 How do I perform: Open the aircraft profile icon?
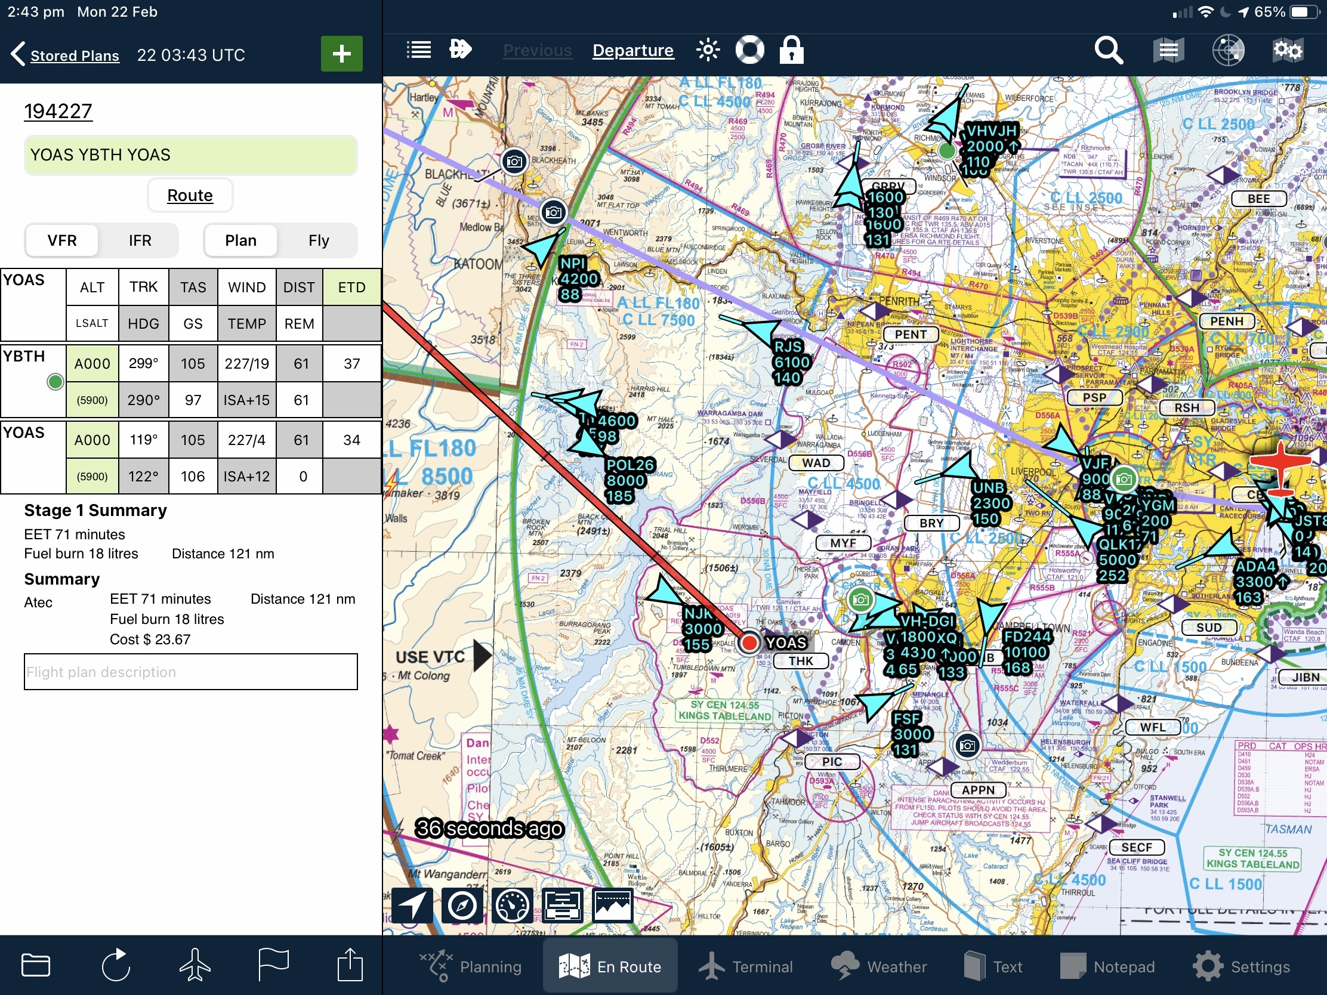click(195, 965)
